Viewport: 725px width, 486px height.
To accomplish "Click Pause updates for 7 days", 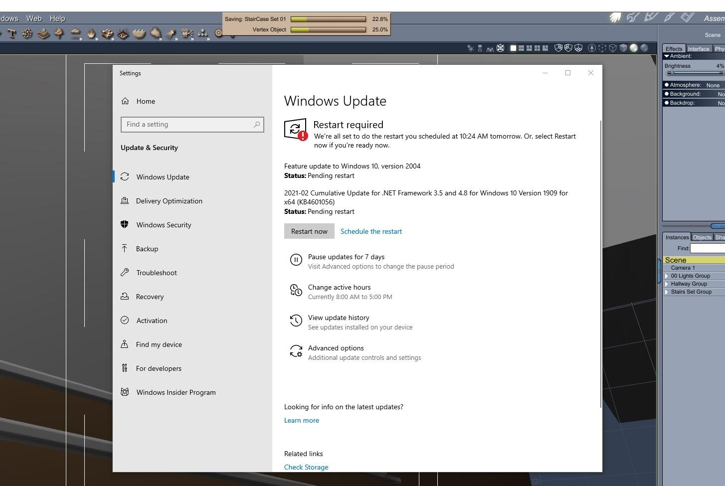I will coord(372,261).
